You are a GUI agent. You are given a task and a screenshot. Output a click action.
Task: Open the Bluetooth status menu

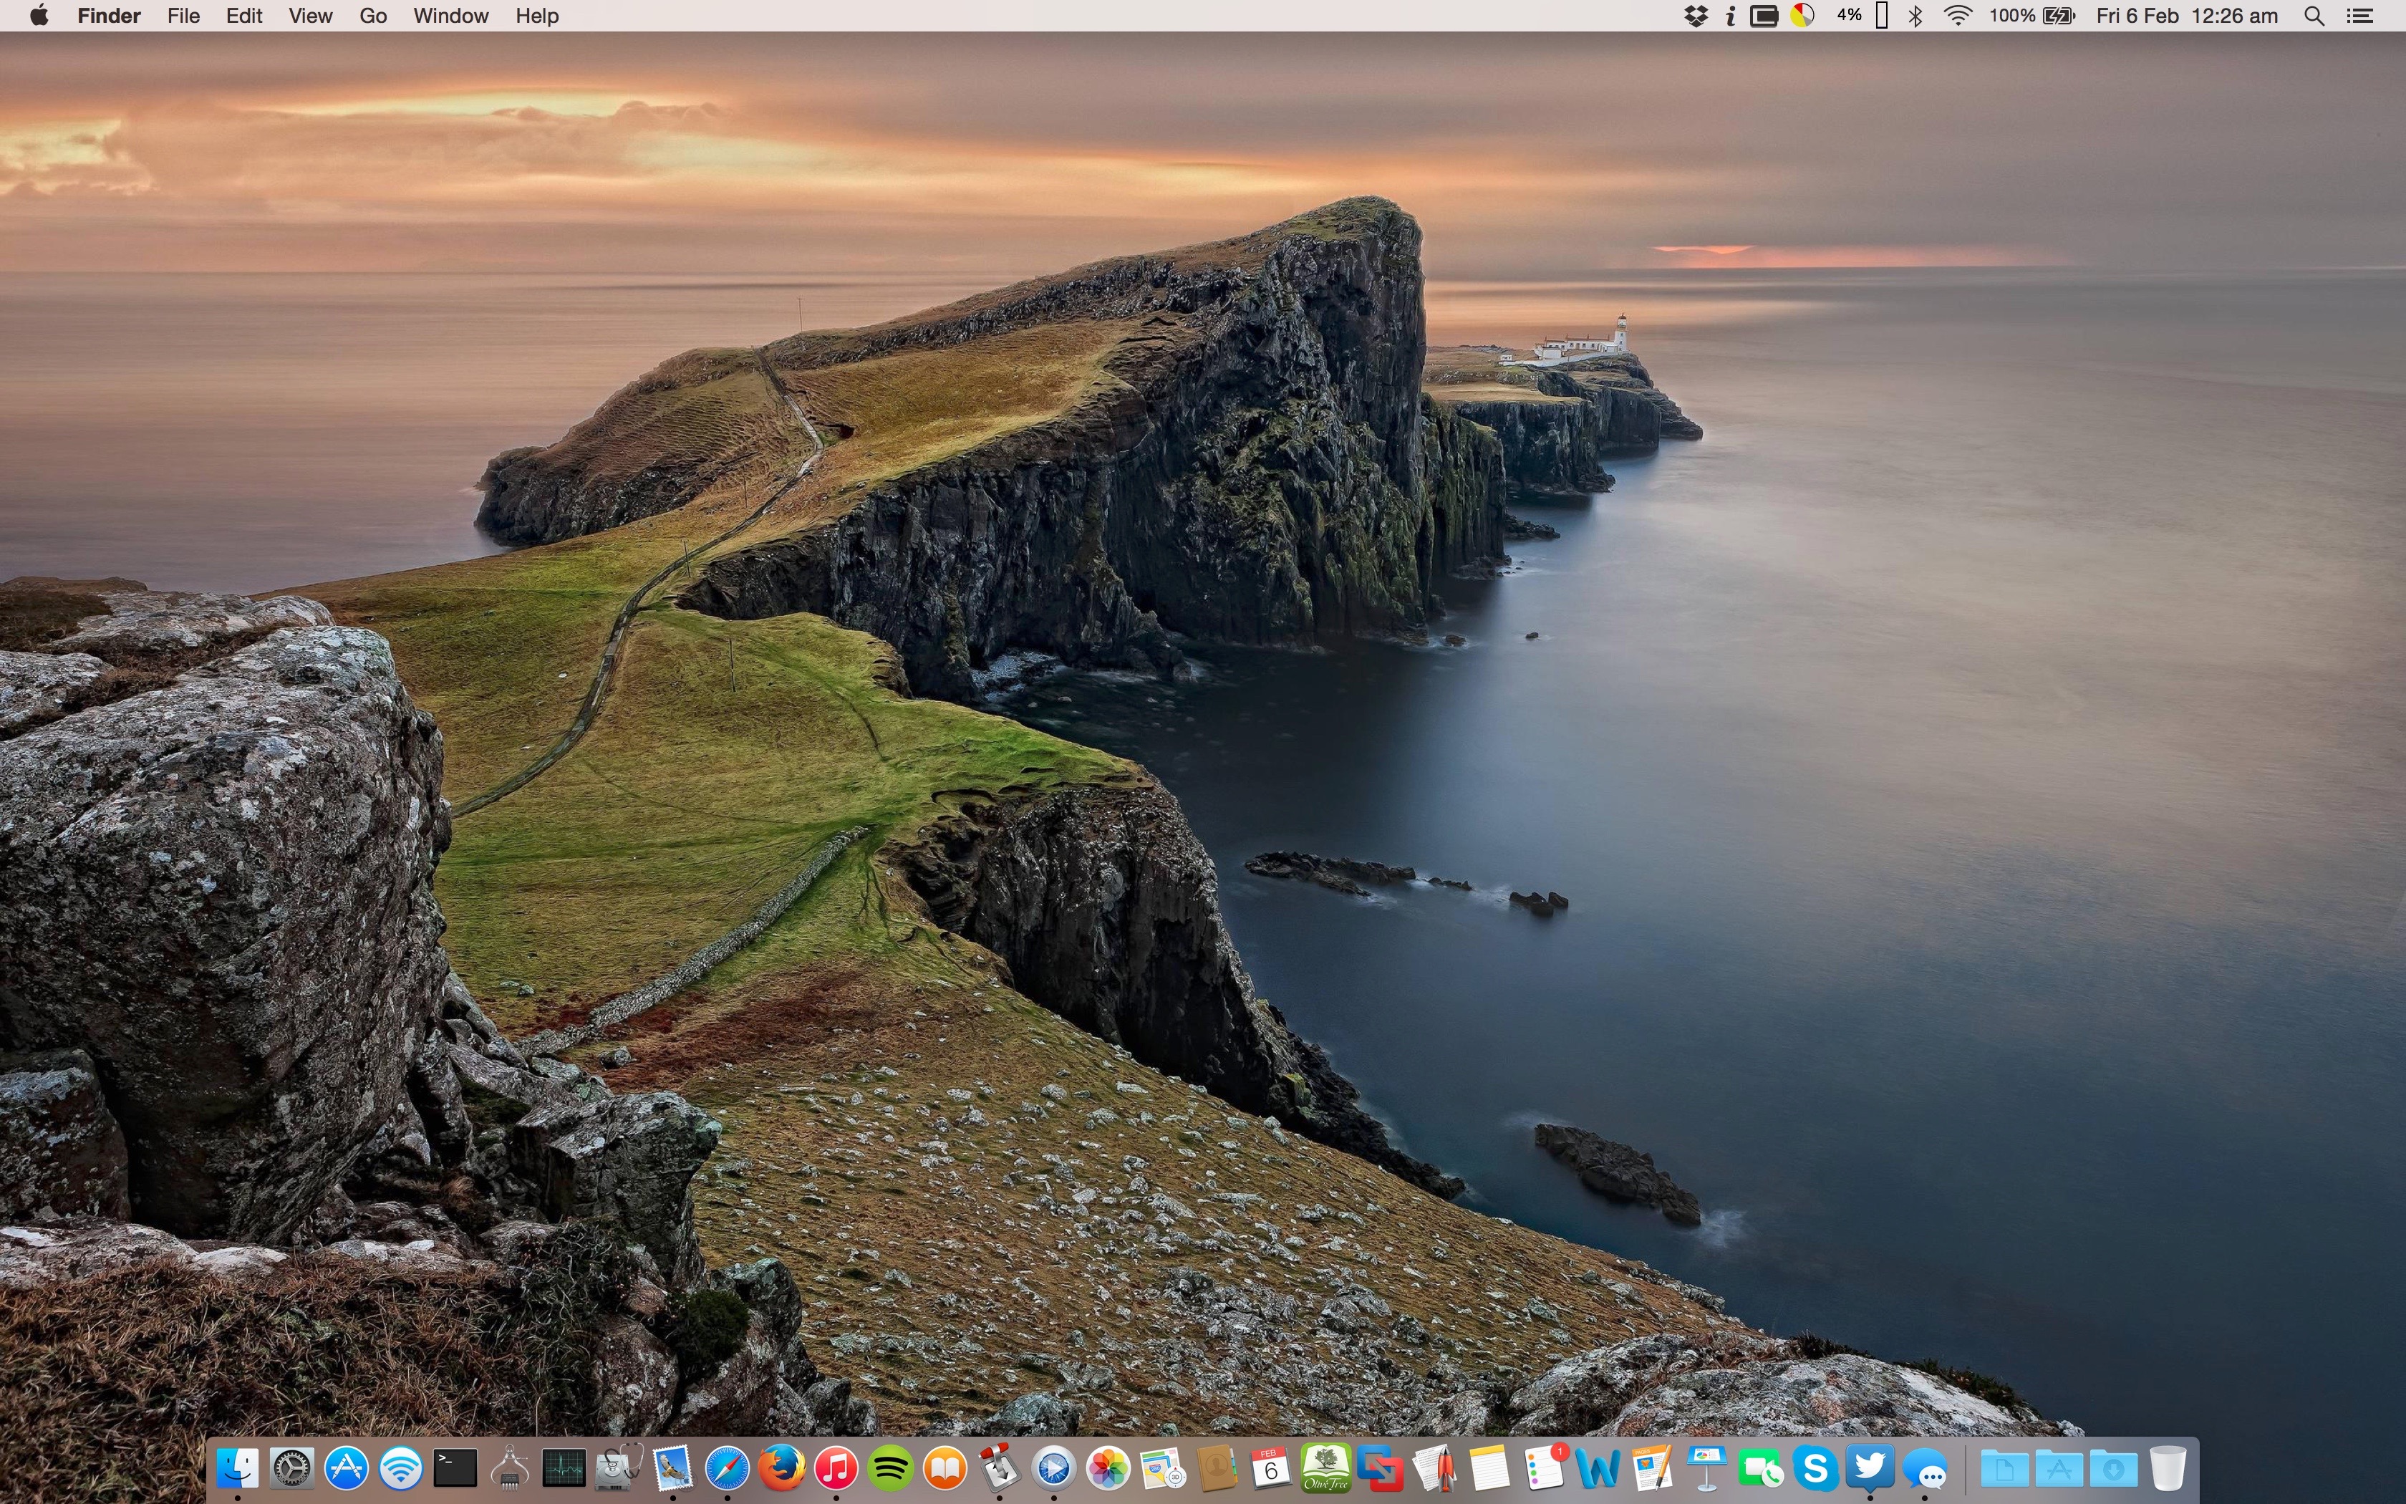(x=1916, y=16)
